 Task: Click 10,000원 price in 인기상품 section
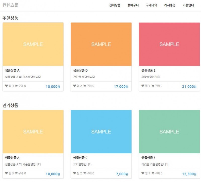53,174
